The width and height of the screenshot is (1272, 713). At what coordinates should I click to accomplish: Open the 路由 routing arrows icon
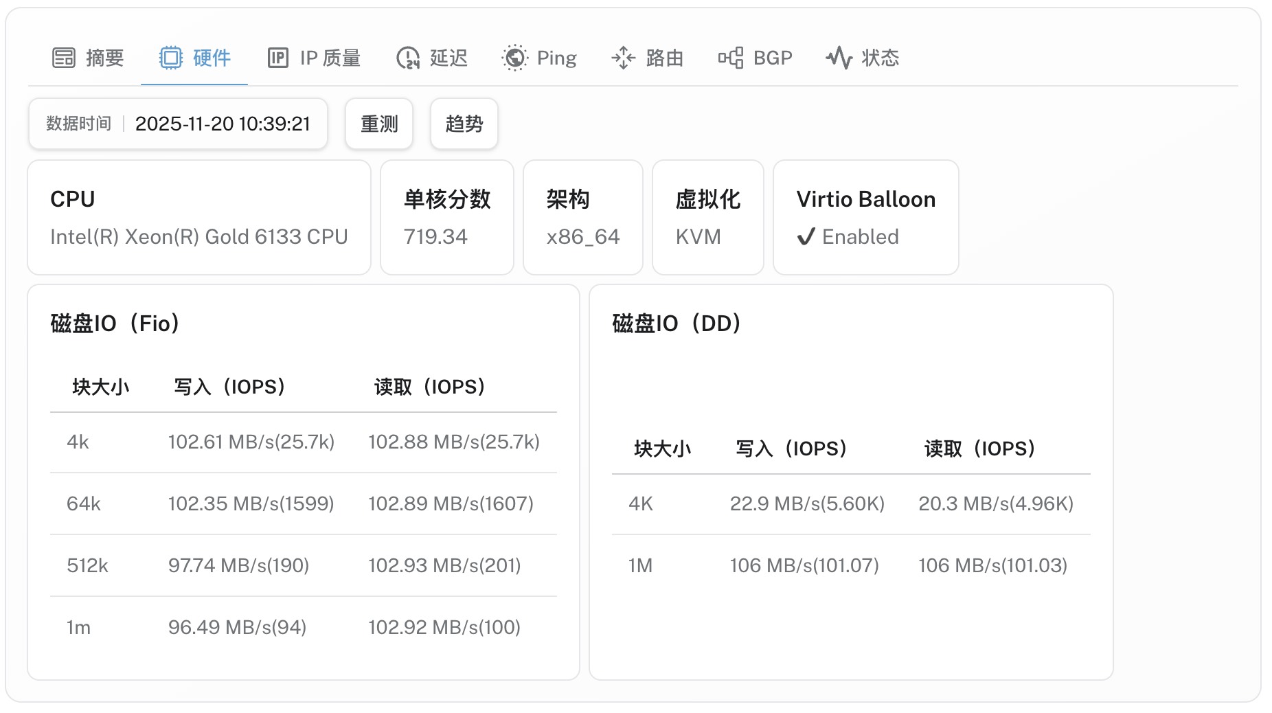pyautogui.click(x=623, y=58)
